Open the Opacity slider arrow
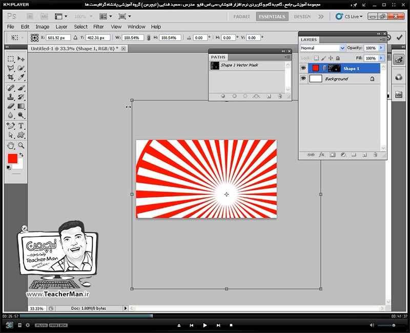Screen dimensions: 410x333 [381, 48]
